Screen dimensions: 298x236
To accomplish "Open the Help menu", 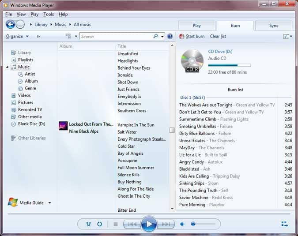I will tap(63, 14).
